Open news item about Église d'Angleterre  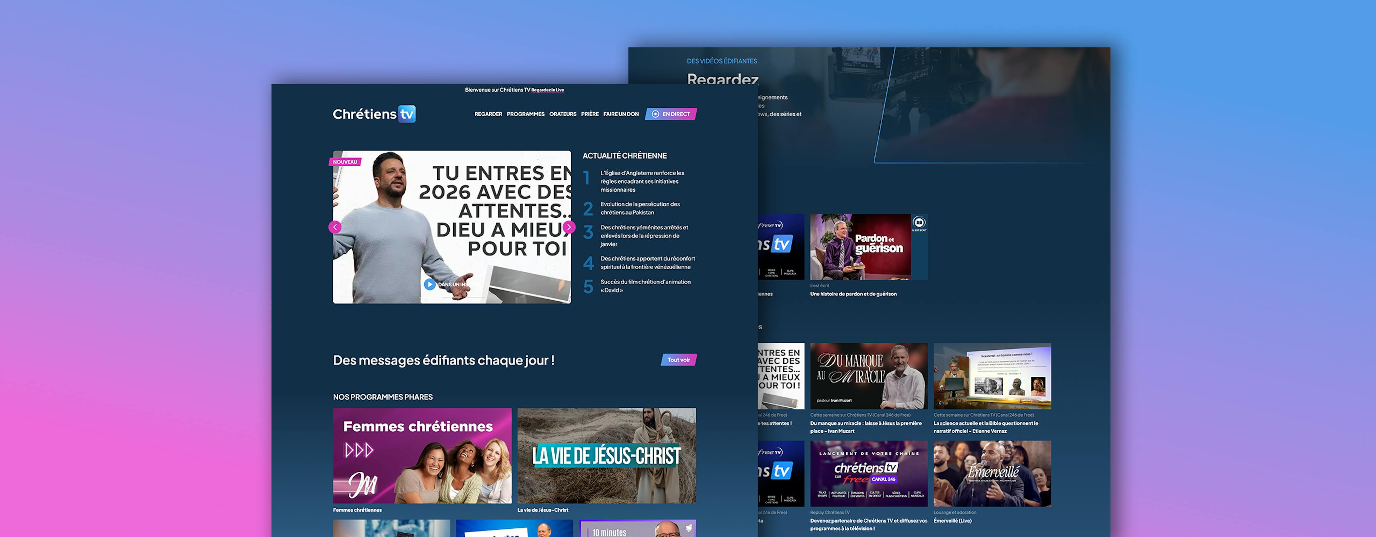(x=642, y=181)
